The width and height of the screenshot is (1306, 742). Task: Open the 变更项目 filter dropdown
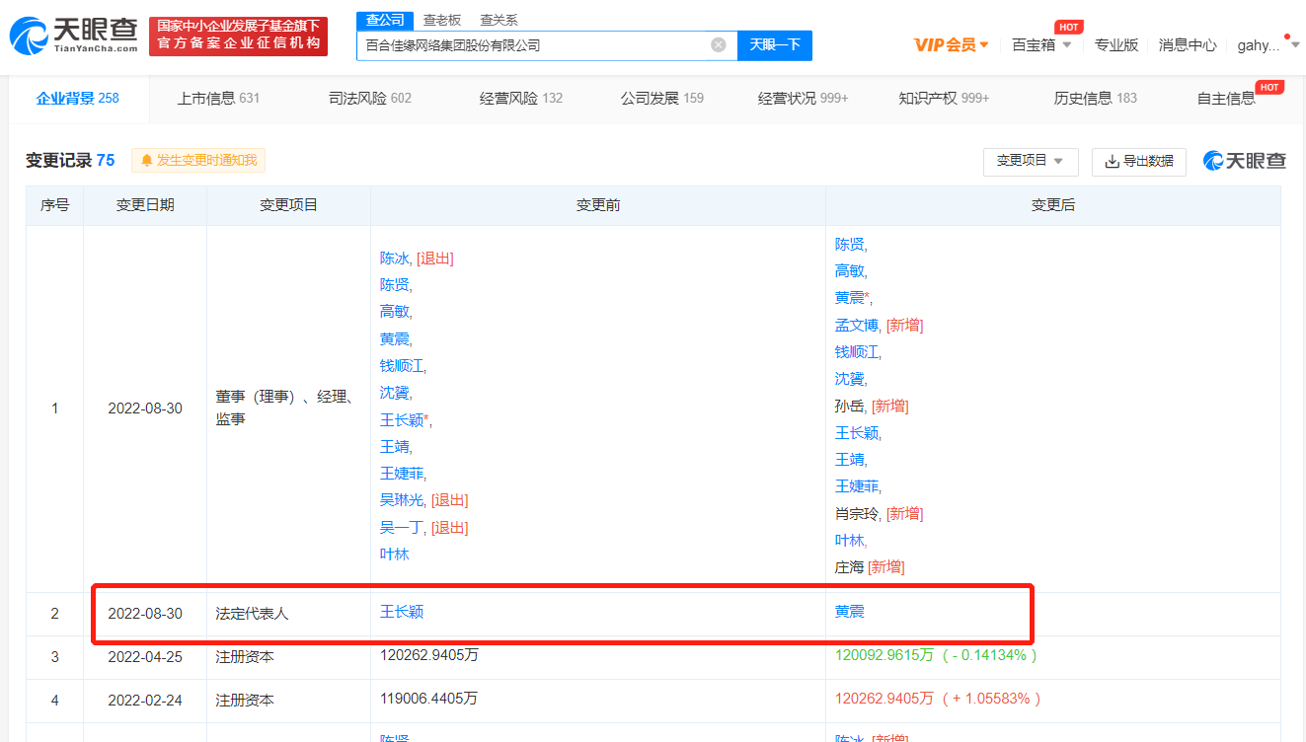pyautogui.click(x=1030, y=161)
